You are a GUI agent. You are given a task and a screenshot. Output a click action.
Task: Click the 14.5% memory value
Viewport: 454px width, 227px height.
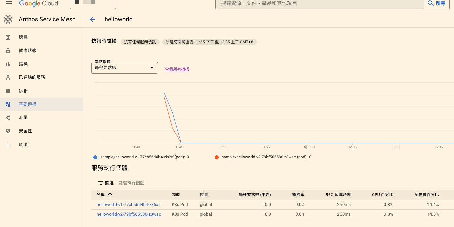433,214
